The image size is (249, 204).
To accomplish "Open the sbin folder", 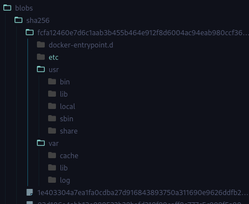I will (67, 119).
